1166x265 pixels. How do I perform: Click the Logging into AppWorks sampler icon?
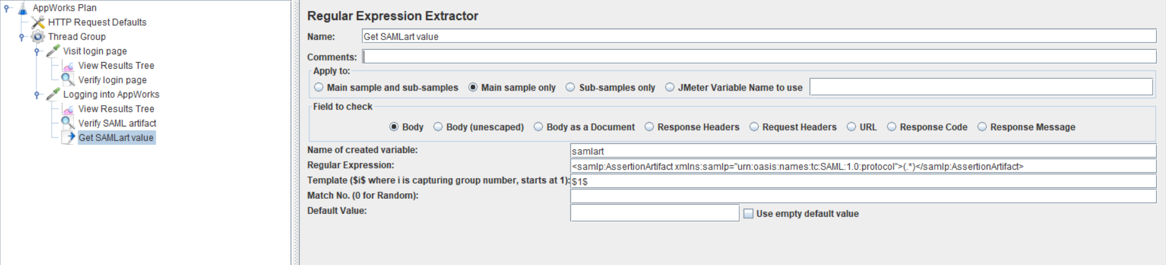(53, 94)
